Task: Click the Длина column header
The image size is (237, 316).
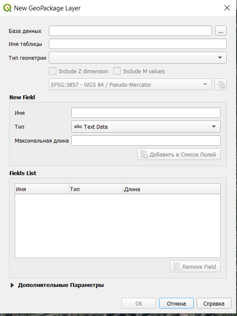Action: pyautogui.click(x=172, y=189)
